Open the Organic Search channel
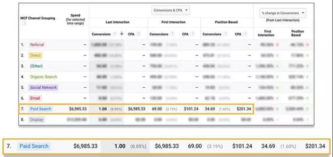 click(44, 77)
